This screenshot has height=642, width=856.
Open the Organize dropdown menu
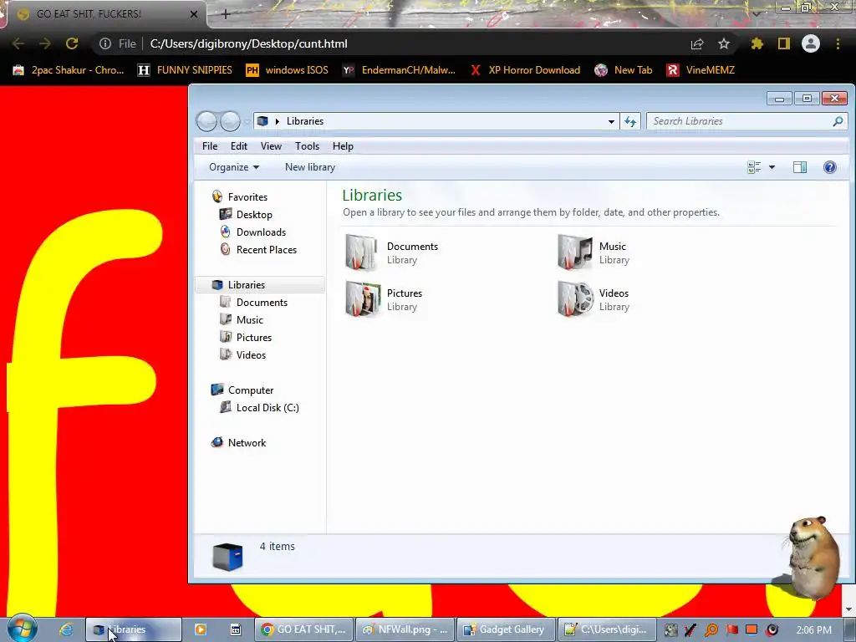coord(234,167)
